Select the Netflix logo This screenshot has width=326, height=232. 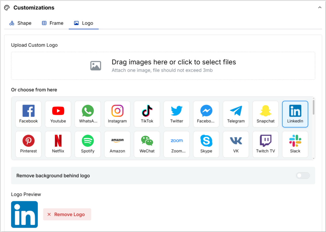pyautogui.click(x=58, y=144)
